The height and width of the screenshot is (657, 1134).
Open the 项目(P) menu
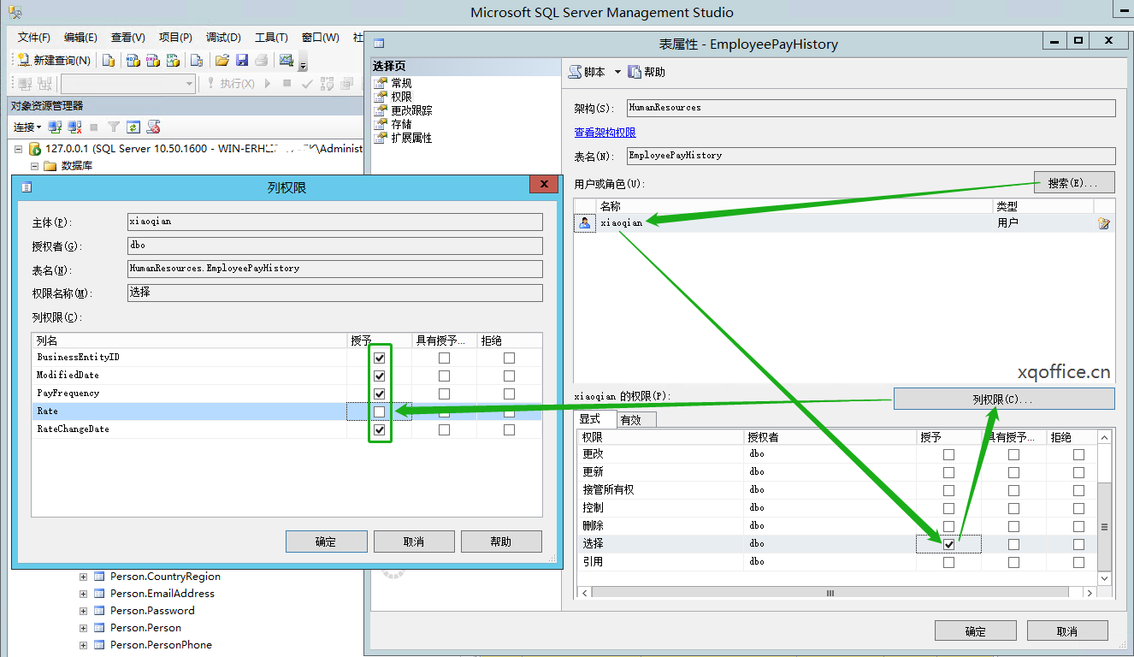[174, 38]
